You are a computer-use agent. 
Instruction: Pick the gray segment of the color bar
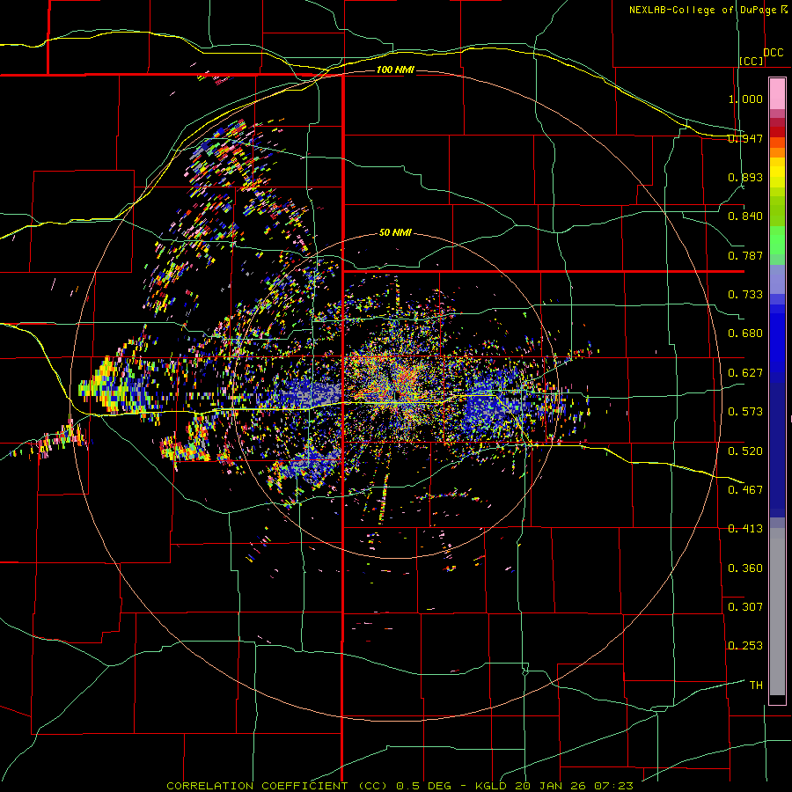777,612
